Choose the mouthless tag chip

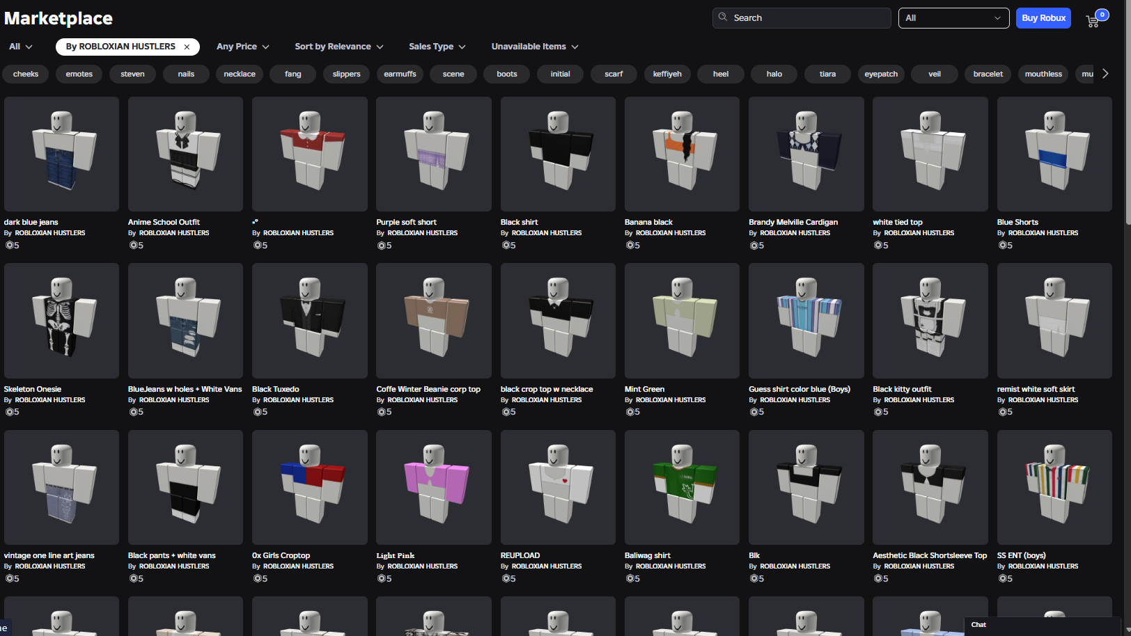pyautogui.click(x=1043, y=74)
